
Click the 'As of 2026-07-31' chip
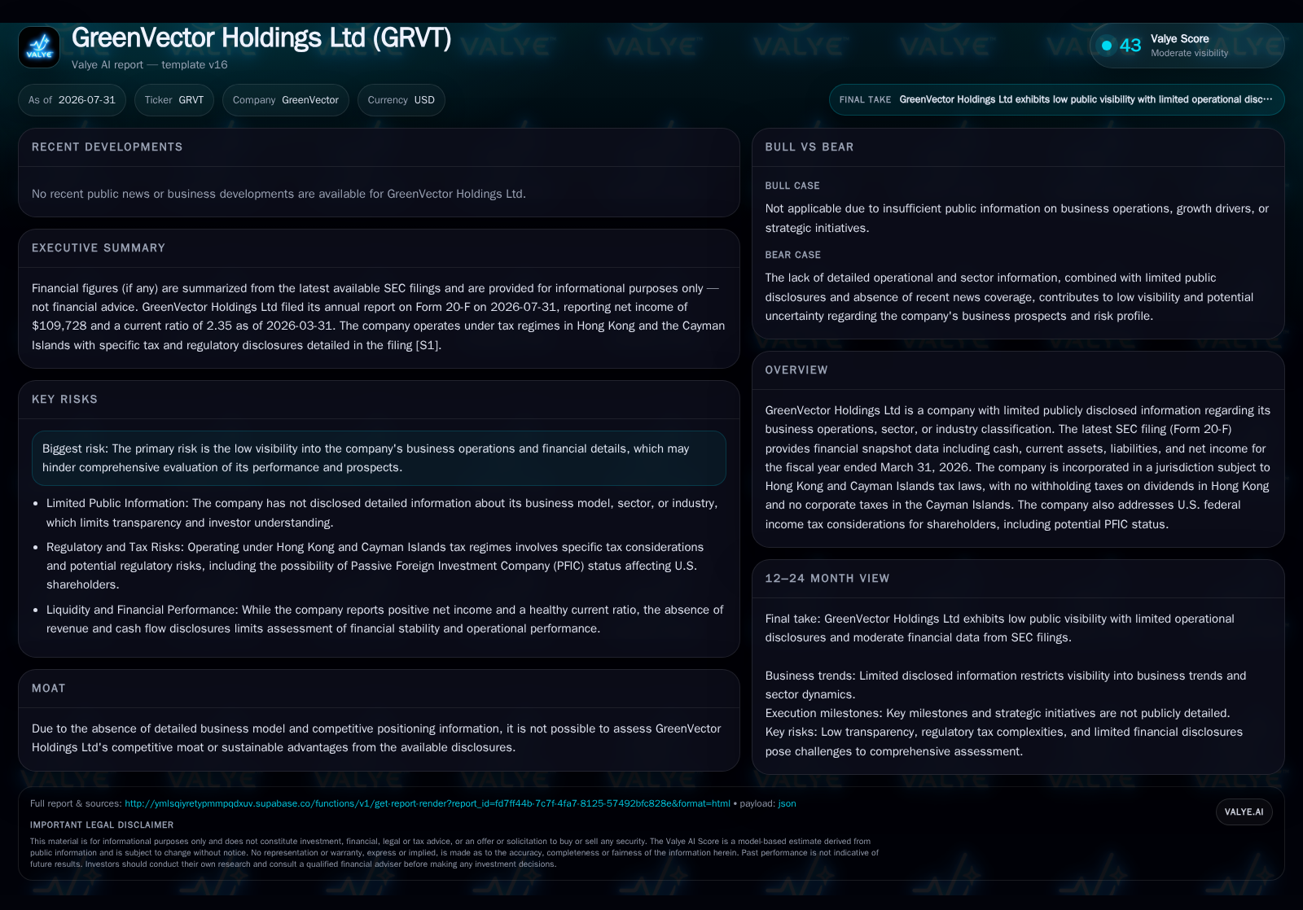tap(72, 100)
